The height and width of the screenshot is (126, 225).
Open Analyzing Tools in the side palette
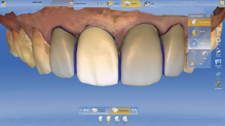218,64
